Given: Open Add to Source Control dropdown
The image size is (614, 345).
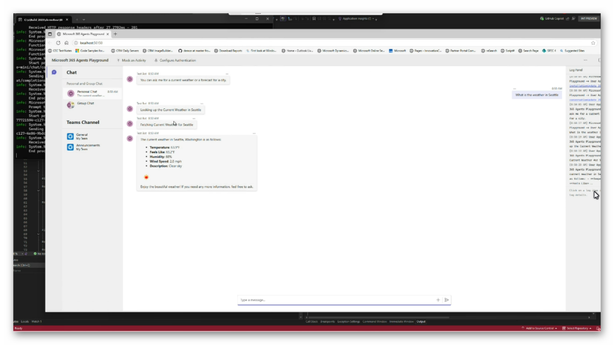Looking at the screenshot, I should 539,328.
